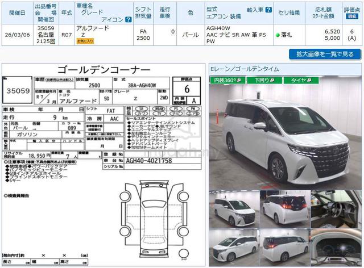Click the セリ結果 column header
The image size is (364, 268).
pyautogui.click(x=289, y=13)
